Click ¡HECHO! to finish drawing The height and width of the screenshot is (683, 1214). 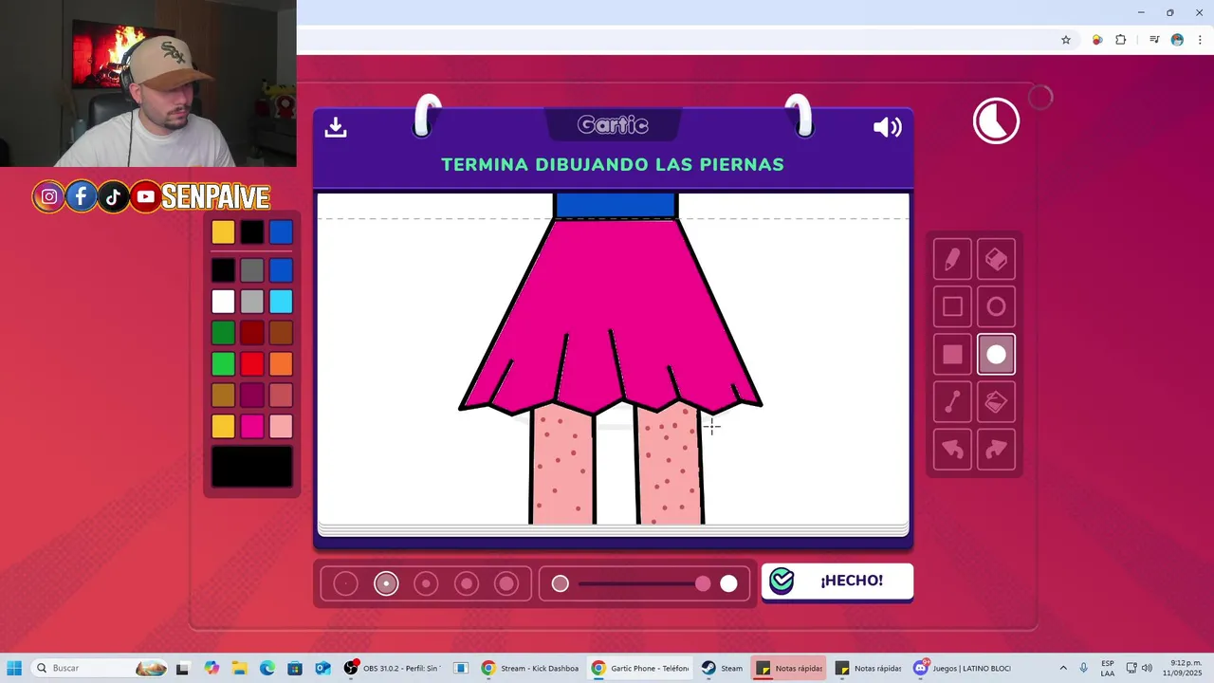837,581
